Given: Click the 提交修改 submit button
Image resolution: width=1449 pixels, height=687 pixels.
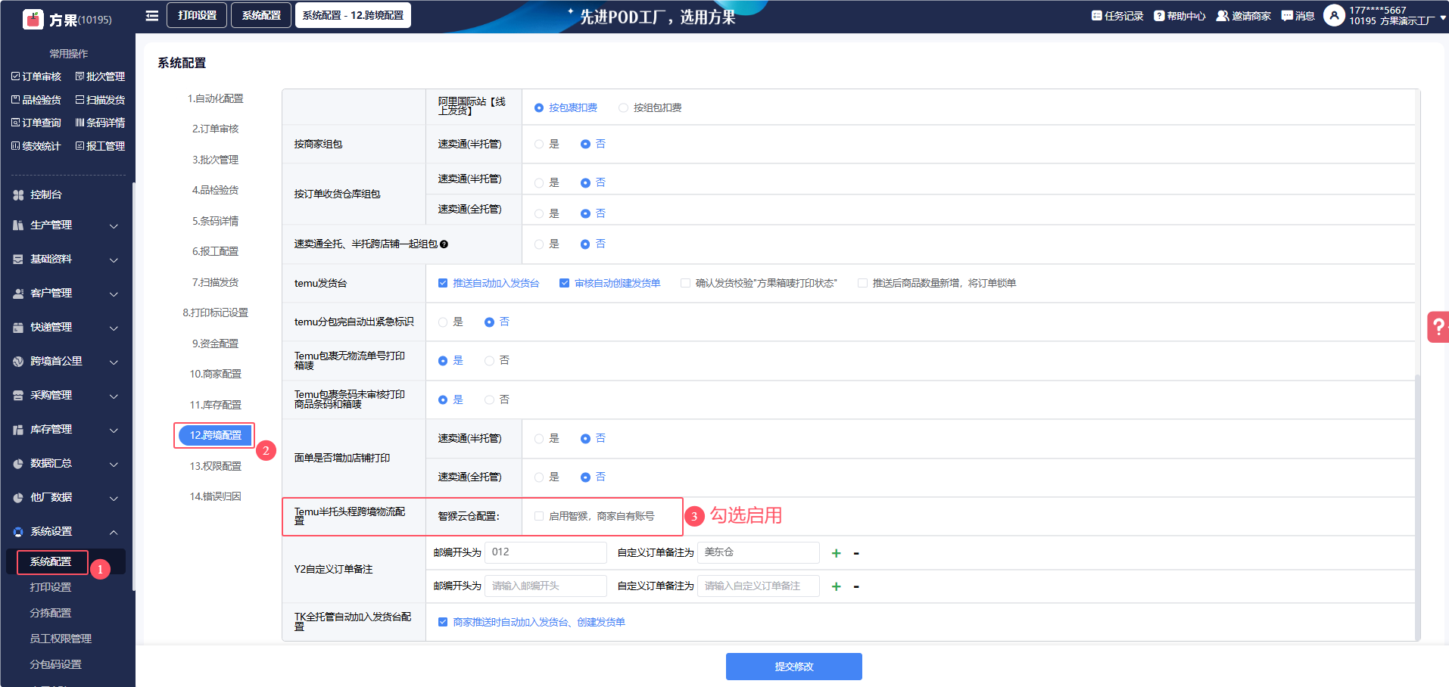Looking at the screenshot, I should tap(793, 667).
